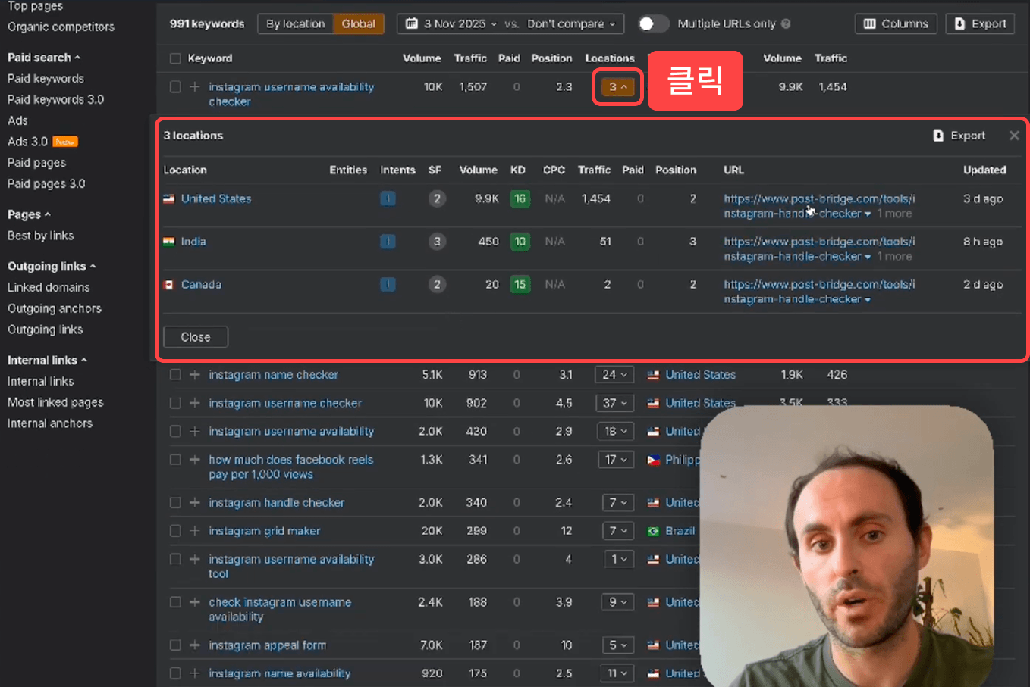
Task: Open SERP features badge in India row
Action: [436, 242]
